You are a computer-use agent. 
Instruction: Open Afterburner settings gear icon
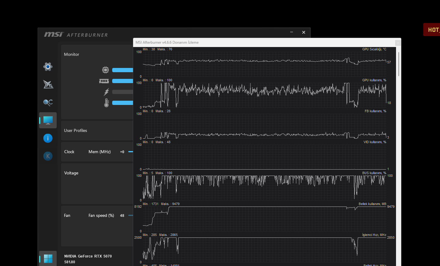pyautogui.click(x=48, y=66)
